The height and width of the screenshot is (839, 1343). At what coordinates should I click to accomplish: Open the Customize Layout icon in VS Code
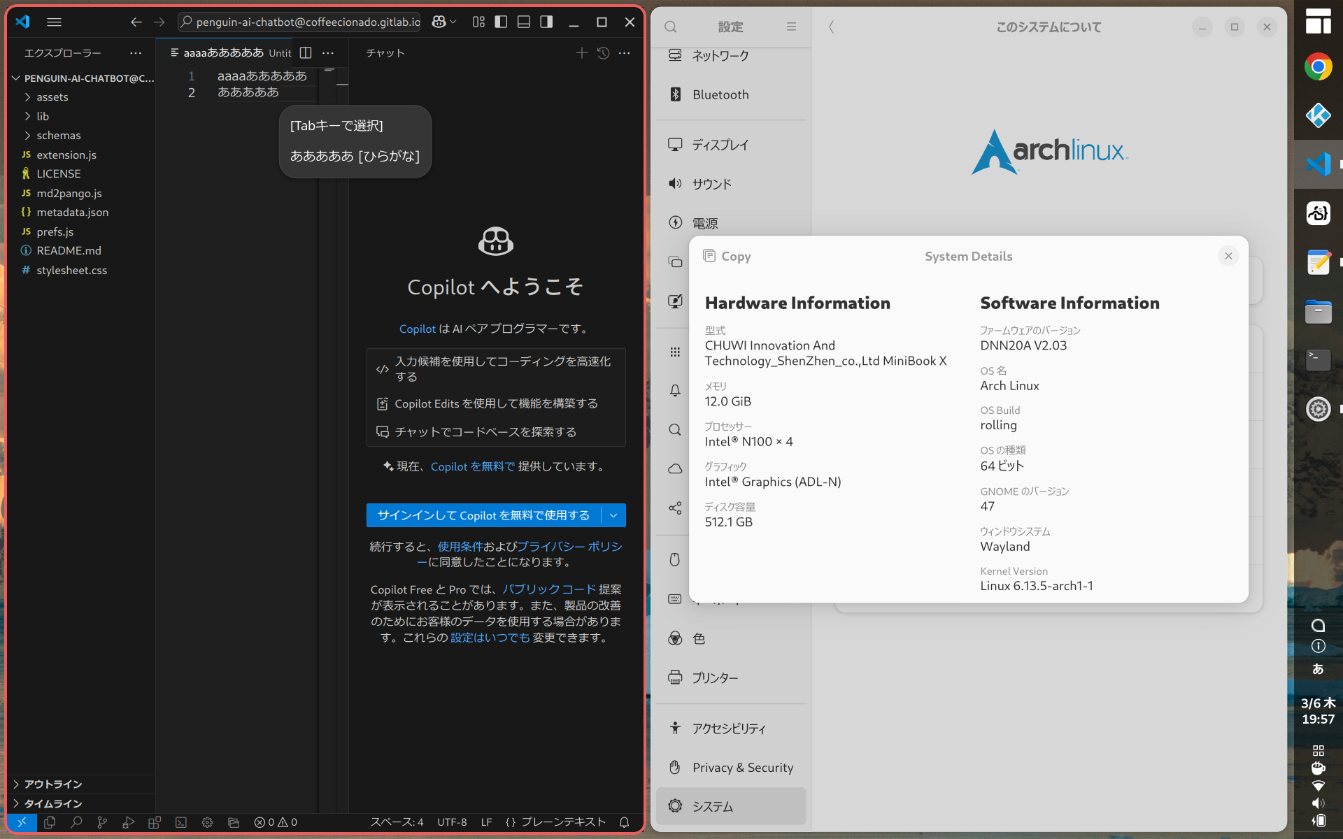478,22
